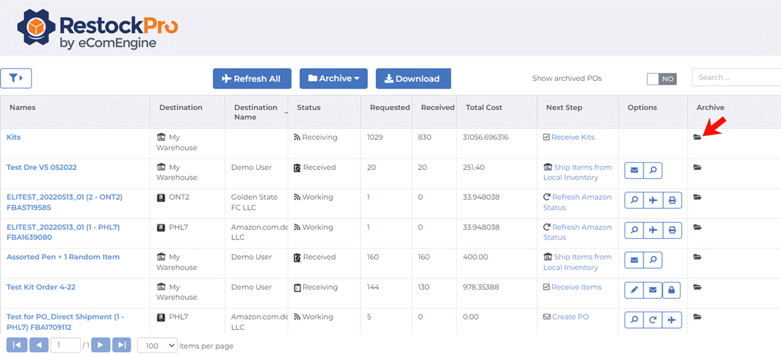The width and height of the screenshot is (781, 354).
Task: Click the lock icon for Test Kit Order 4-22
Action: (672, 290)
